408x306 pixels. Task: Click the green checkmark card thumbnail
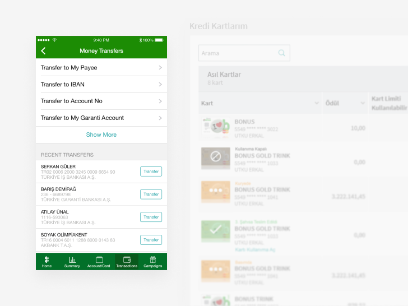pos(216,231)
